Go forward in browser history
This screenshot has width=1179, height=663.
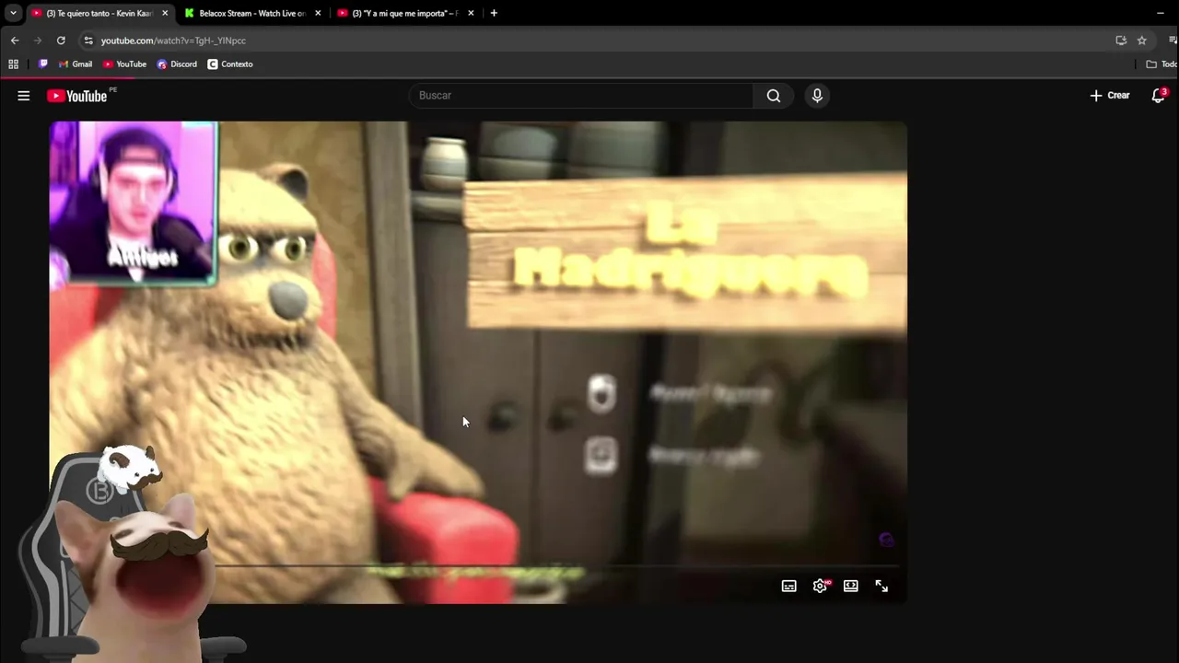[x=38, y=41]
